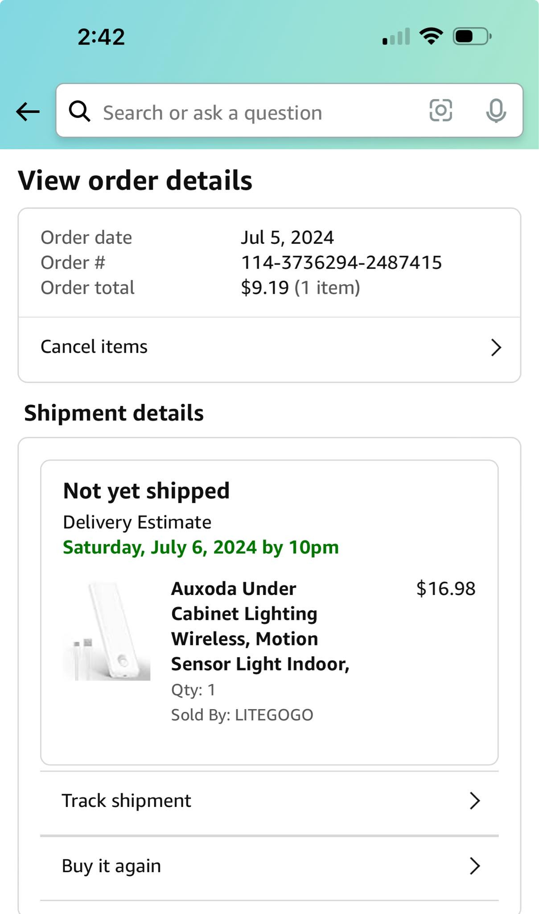Open Track shipment
Viewport: 539px width, 914px height.
tap(269, 801)
